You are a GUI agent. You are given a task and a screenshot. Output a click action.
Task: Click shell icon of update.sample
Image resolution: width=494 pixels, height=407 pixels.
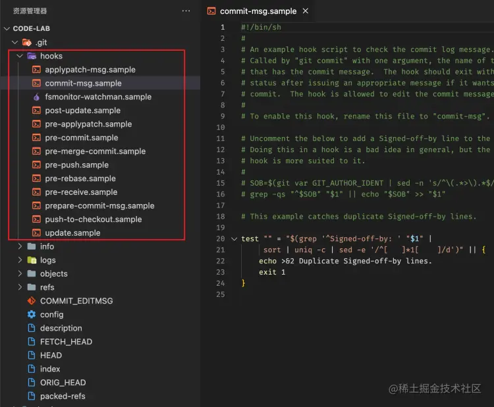(36, 232)
